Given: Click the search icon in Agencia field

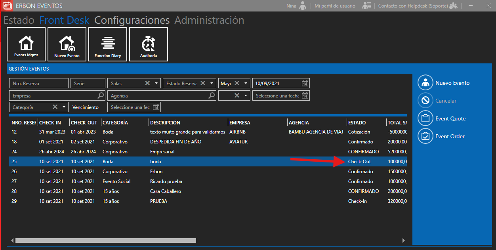Looking at the screenshot, I should click(212, 95).
